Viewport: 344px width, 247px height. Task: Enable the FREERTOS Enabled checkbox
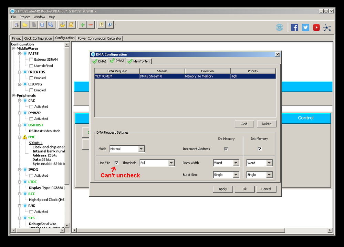[x=31, y=78]
